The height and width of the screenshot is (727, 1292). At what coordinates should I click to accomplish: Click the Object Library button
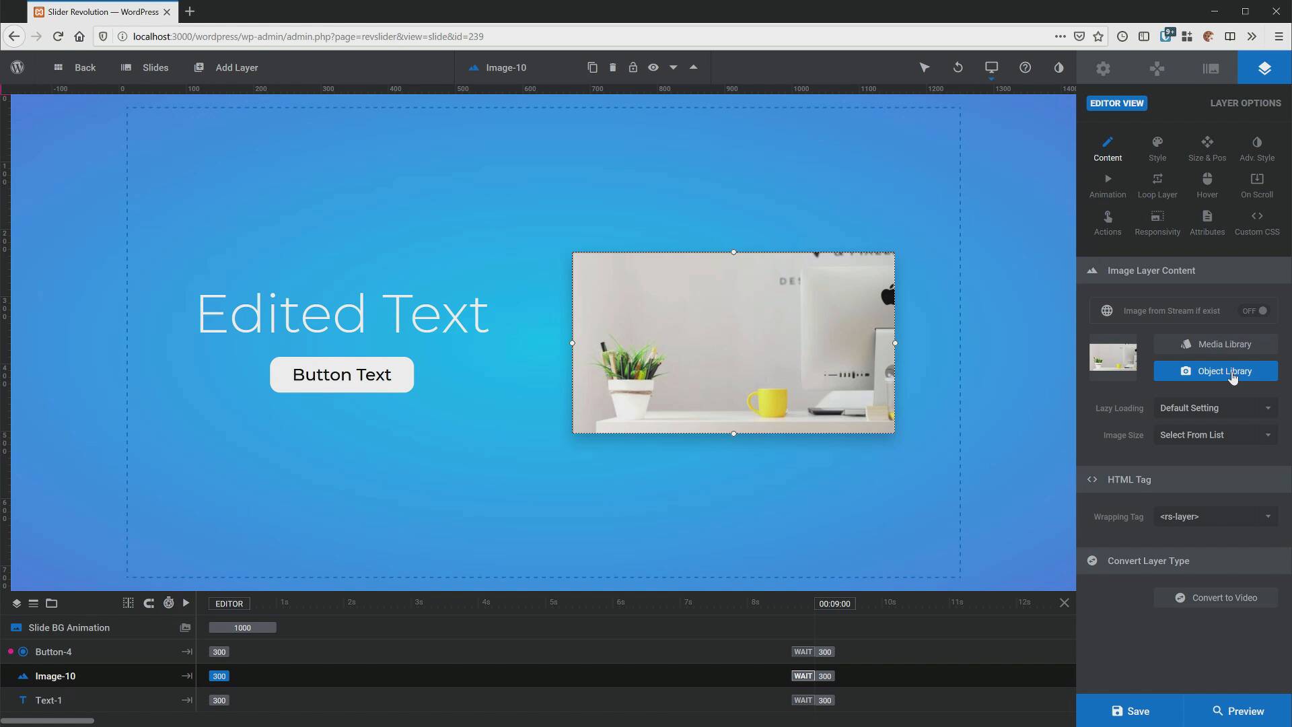(1215, 371)
